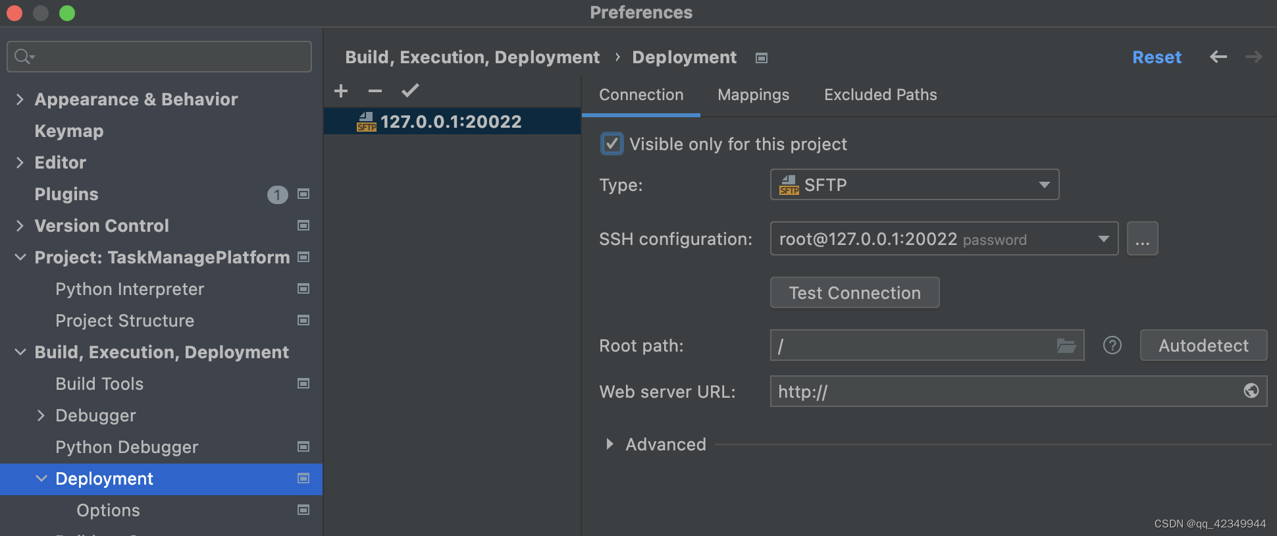The image size is (1277, 536).
Task: Click the Reset link
Action: coord(1157,57)
